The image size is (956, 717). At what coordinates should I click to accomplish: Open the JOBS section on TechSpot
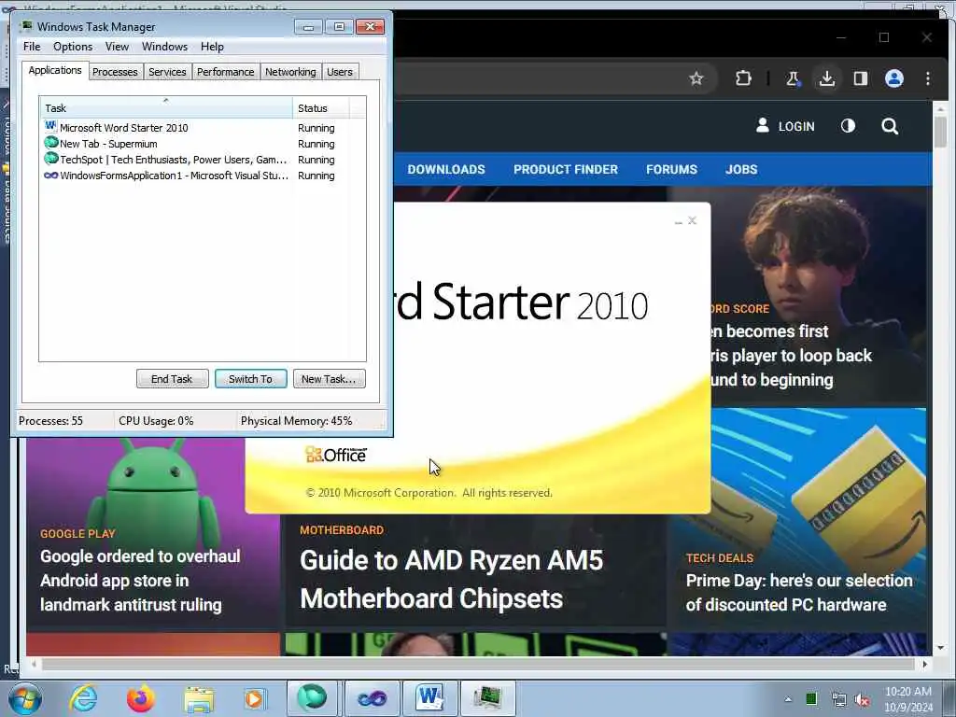point(741,170)
